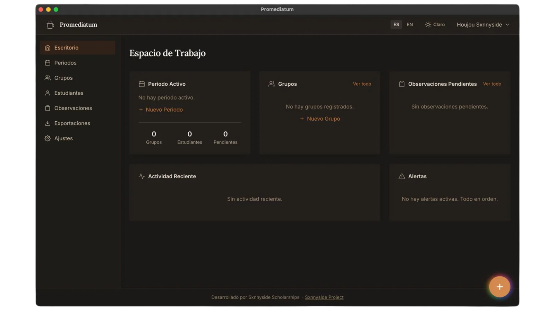
Task: Click the Pendientes counter in Periodo Activo
Action: pos(225,137)
